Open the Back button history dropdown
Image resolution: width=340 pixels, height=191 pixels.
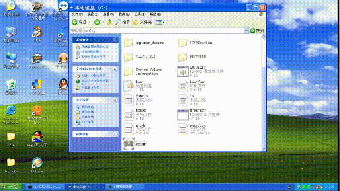(90, 22)
